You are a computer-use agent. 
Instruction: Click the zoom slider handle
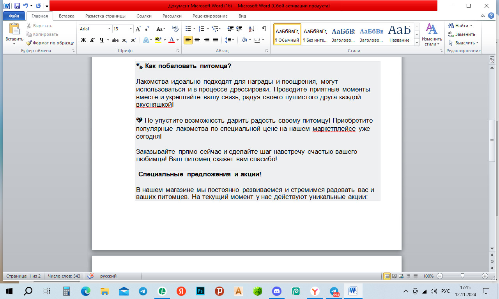click(x=462, y=276)
